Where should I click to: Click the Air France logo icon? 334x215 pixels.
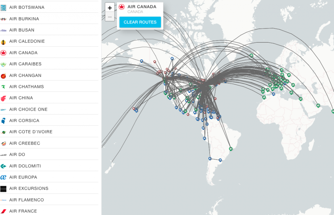coord(3,211)
